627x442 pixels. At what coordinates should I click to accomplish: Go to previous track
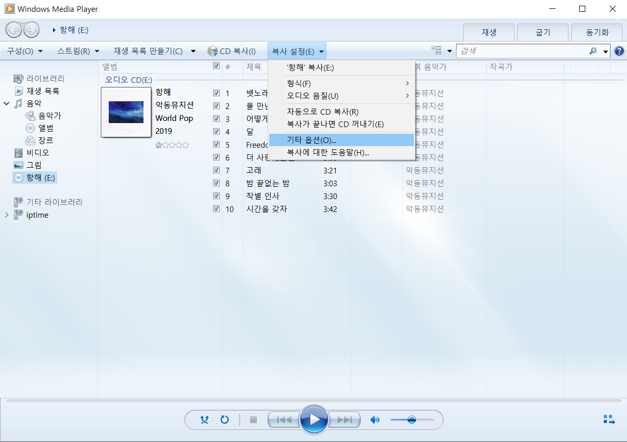tap(284, 419)
